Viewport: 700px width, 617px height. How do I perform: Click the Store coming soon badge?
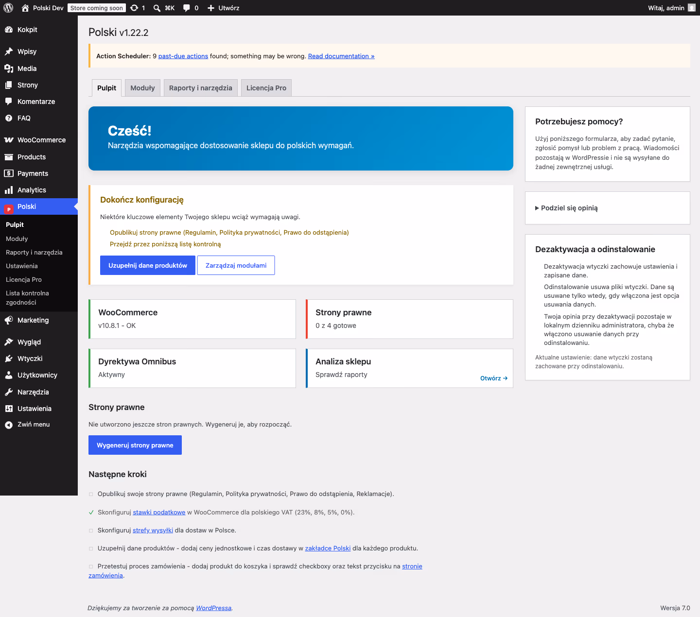[x=97, y=8]
